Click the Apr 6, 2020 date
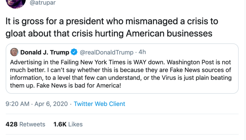The image size is (246, 140). click(53, 104)
